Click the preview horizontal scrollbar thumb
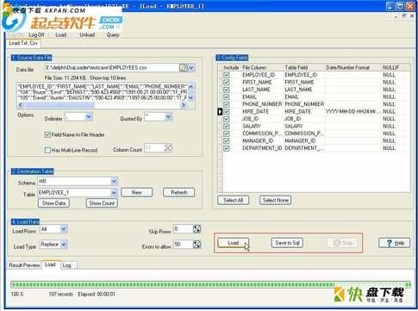 [x=59, y=105]
